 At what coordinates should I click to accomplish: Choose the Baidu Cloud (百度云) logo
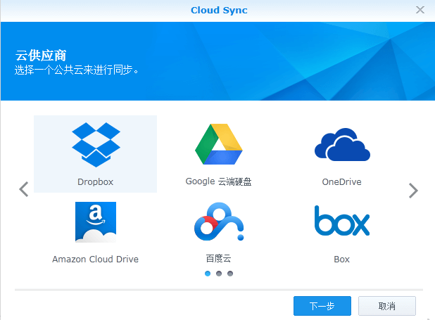pyautogui.click(x=218, y=222)
